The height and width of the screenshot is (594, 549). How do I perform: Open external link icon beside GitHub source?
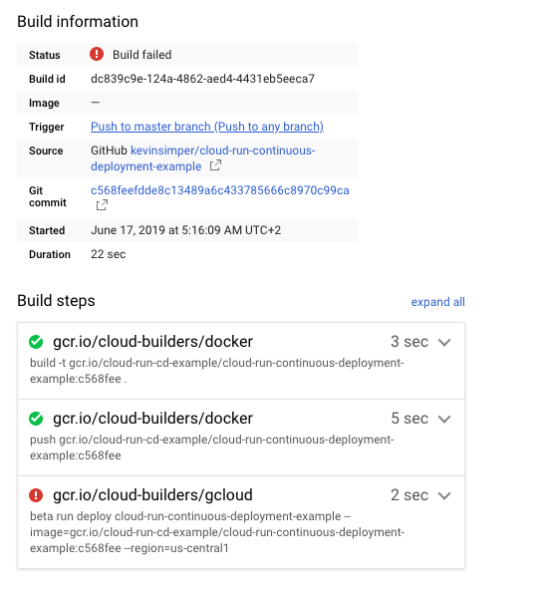click(215, 165)
